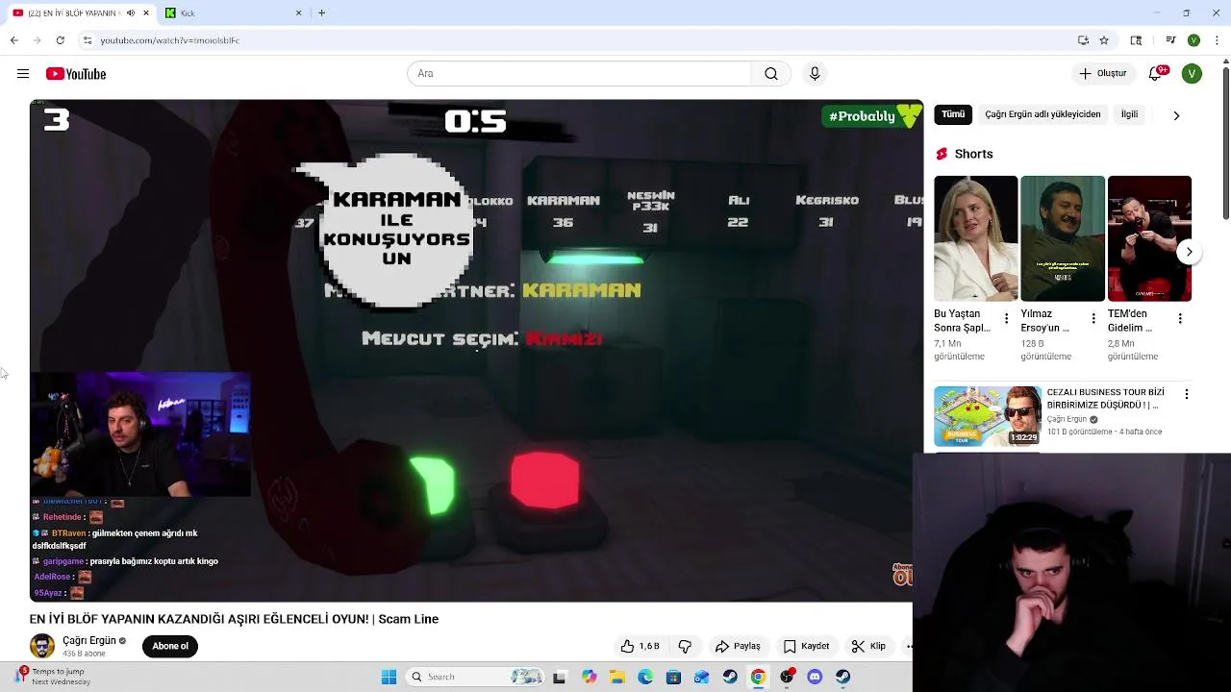
Task: Open more options for 'Yılmaz Ersoy'un' short
Action: [x=1093, y=318]
